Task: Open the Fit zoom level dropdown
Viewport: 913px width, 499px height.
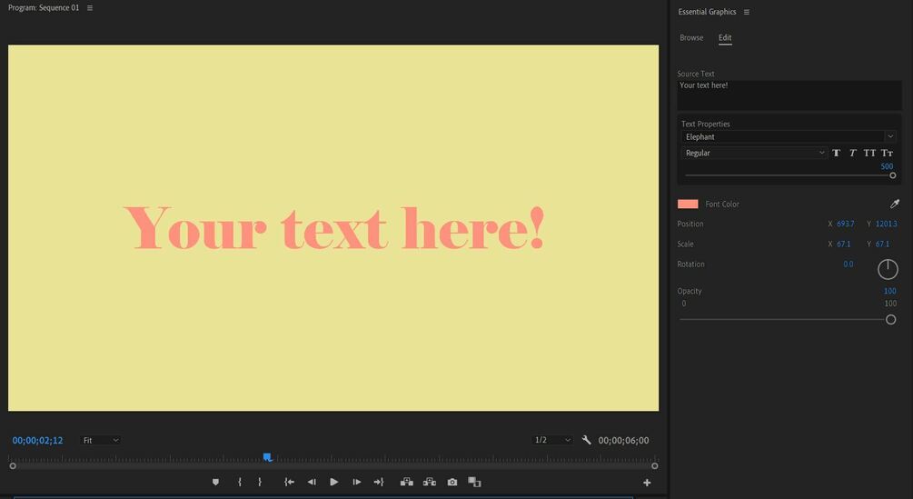Action: pyautogui.click(x=101, y=440)
